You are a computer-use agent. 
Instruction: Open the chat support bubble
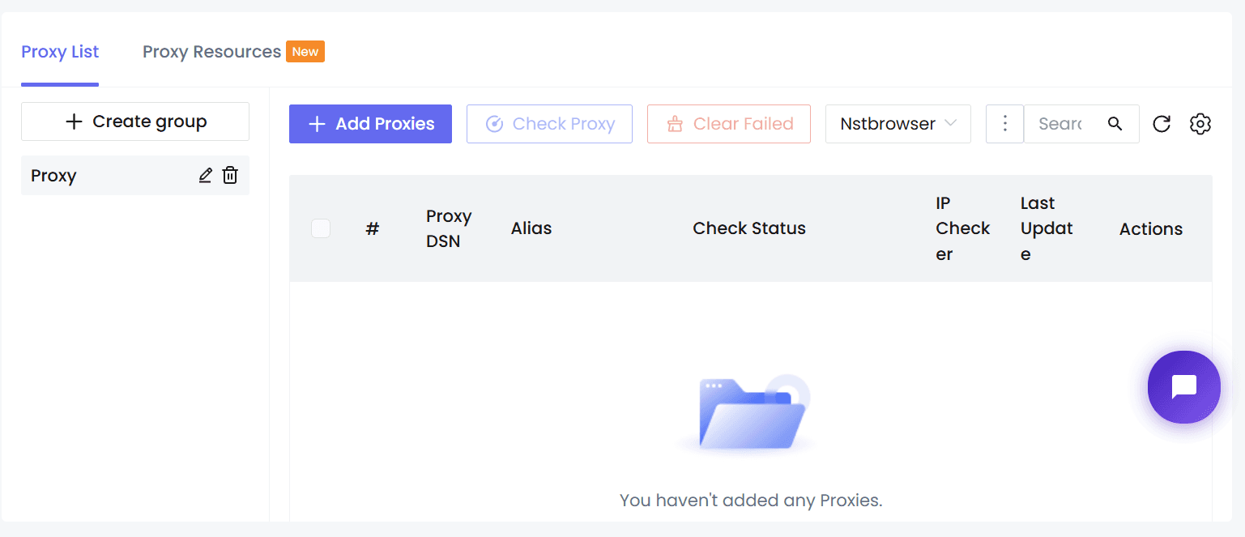(1184, 387)
